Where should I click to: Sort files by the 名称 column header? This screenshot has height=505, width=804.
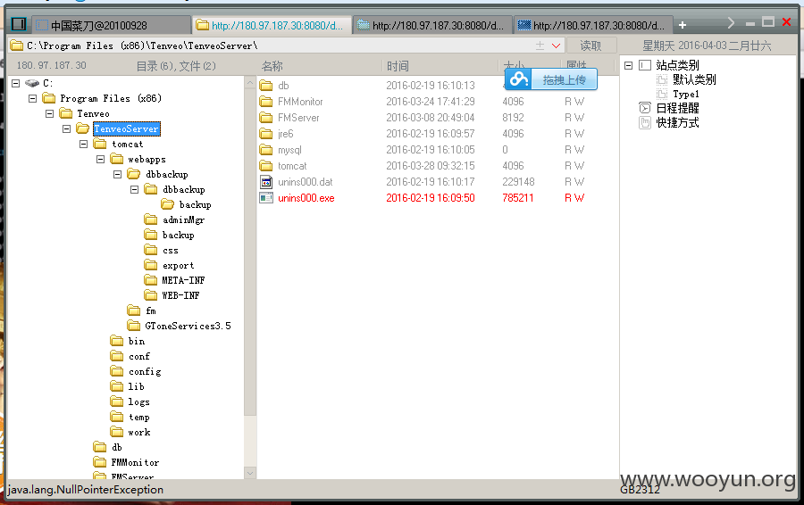[x=272, y=66]
